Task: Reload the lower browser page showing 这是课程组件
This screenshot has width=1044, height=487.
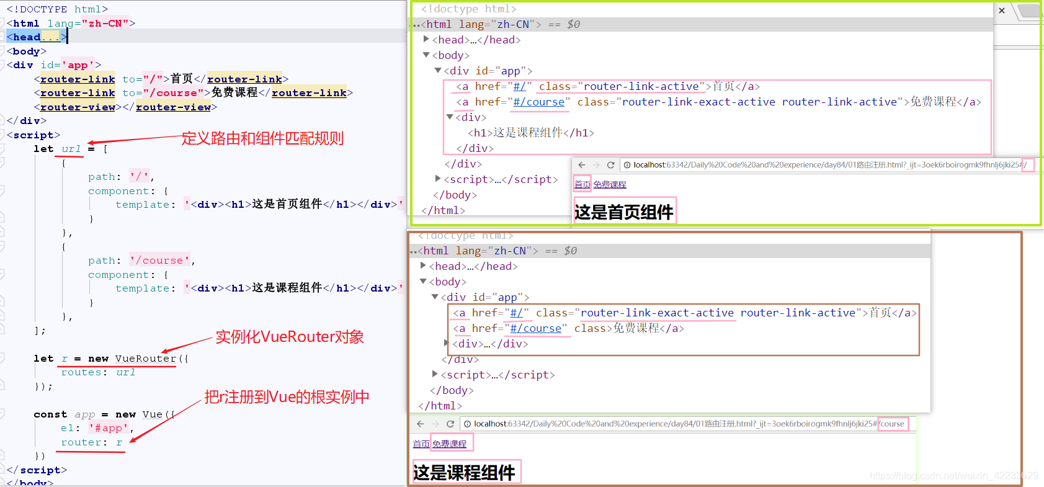Action: tap(450, 424)
